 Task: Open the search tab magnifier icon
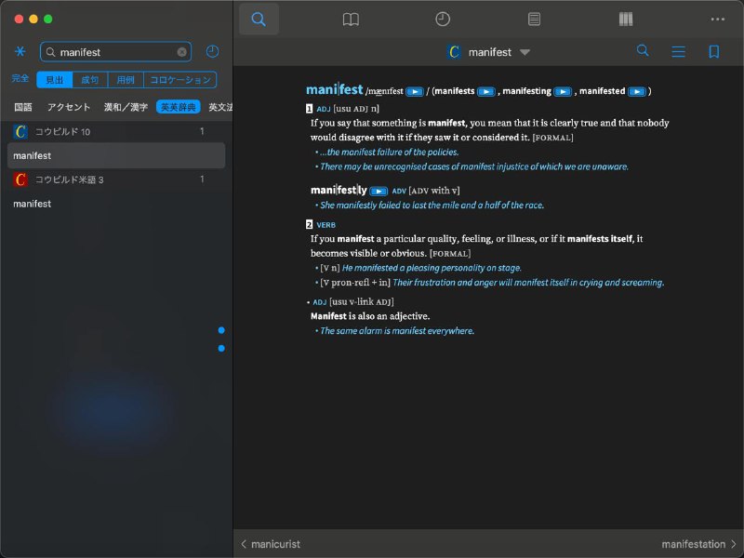[259, 19]
